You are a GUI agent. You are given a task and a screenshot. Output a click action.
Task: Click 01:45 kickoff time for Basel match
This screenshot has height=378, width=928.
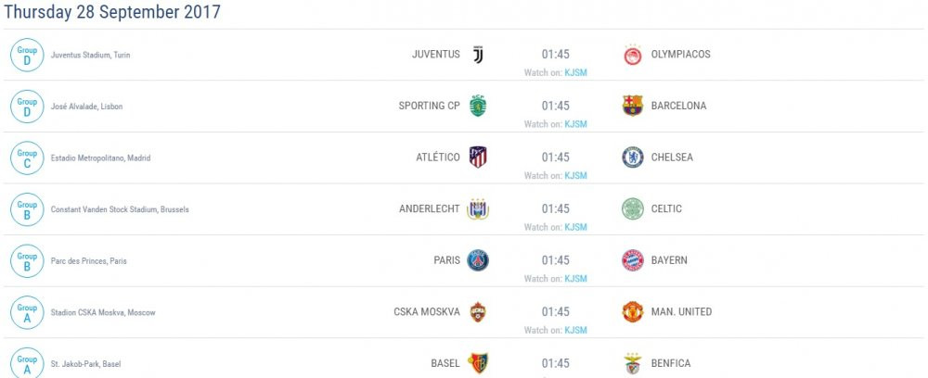coord(556,363)
